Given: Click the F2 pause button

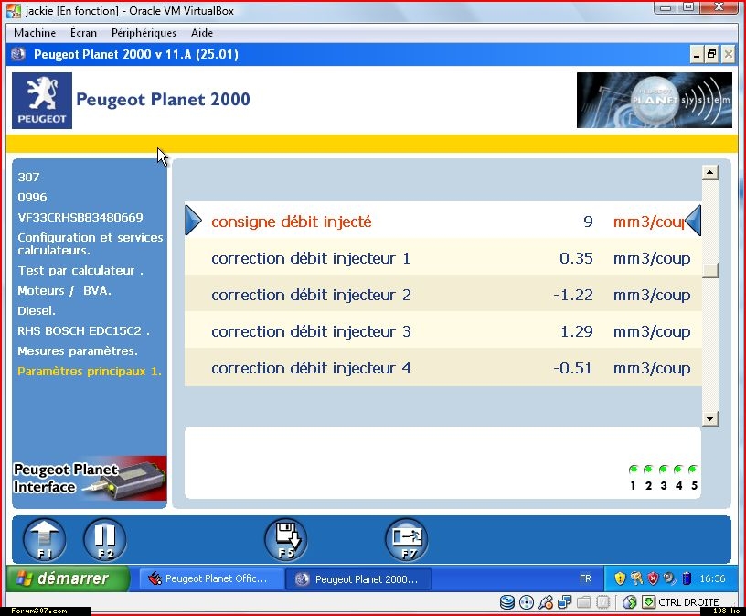Looking at the screenshot, I should [x=105, y=539].
